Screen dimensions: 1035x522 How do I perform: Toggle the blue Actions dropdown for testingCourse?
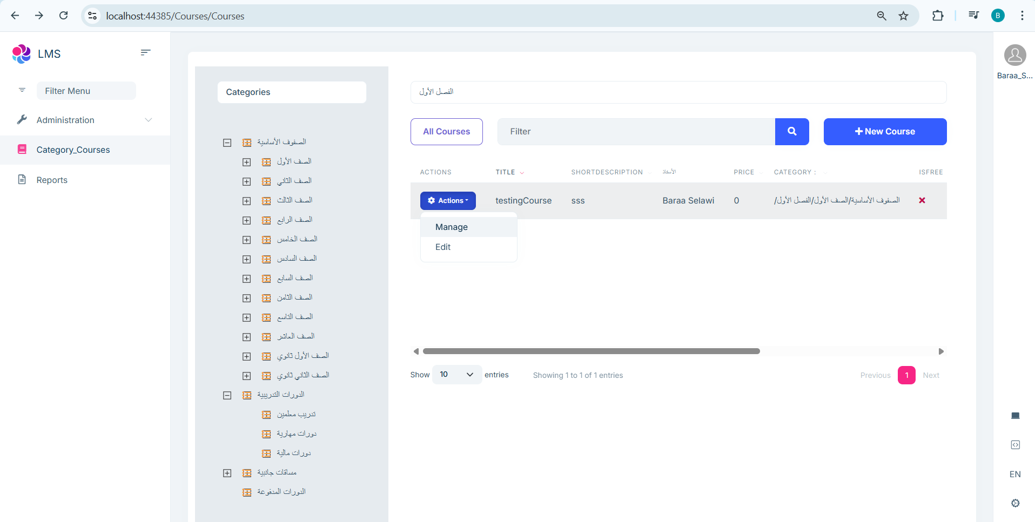tap(448, 201)
